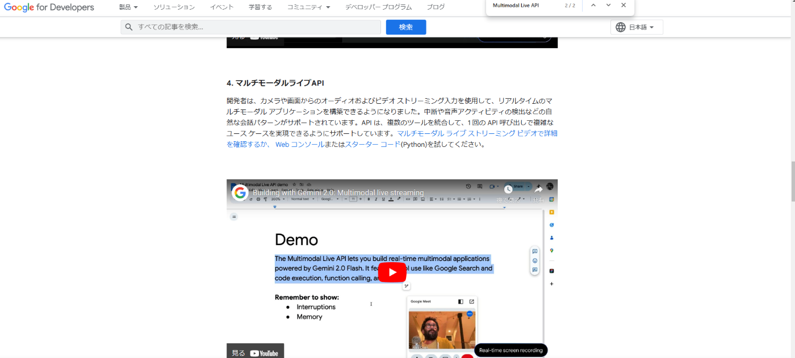Focus the すべての記事を検索 search field
795x358 pixels.
251,27
